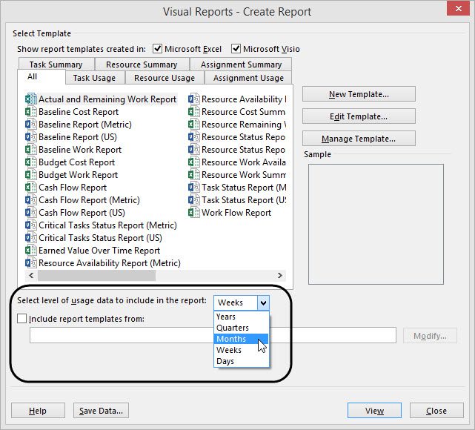Image resolution: width=475 pixels, height=430 pixels.
Task: Uncheck the Microsoft Excel checkbox
Action: [x=157, y=48]
